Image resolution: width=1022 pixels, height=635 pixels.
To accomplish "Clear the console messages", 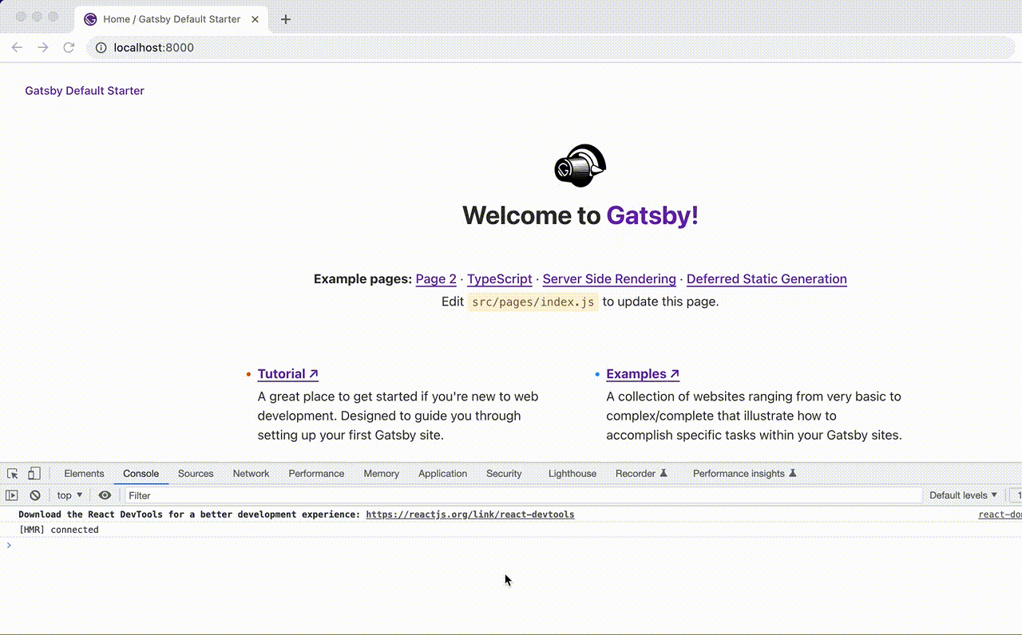I will click(34, 495).
